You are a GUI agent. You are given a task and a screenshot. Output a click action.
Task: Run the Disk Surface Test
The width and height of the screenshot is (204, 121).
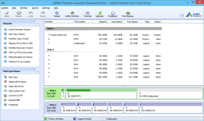coord(16,91)
